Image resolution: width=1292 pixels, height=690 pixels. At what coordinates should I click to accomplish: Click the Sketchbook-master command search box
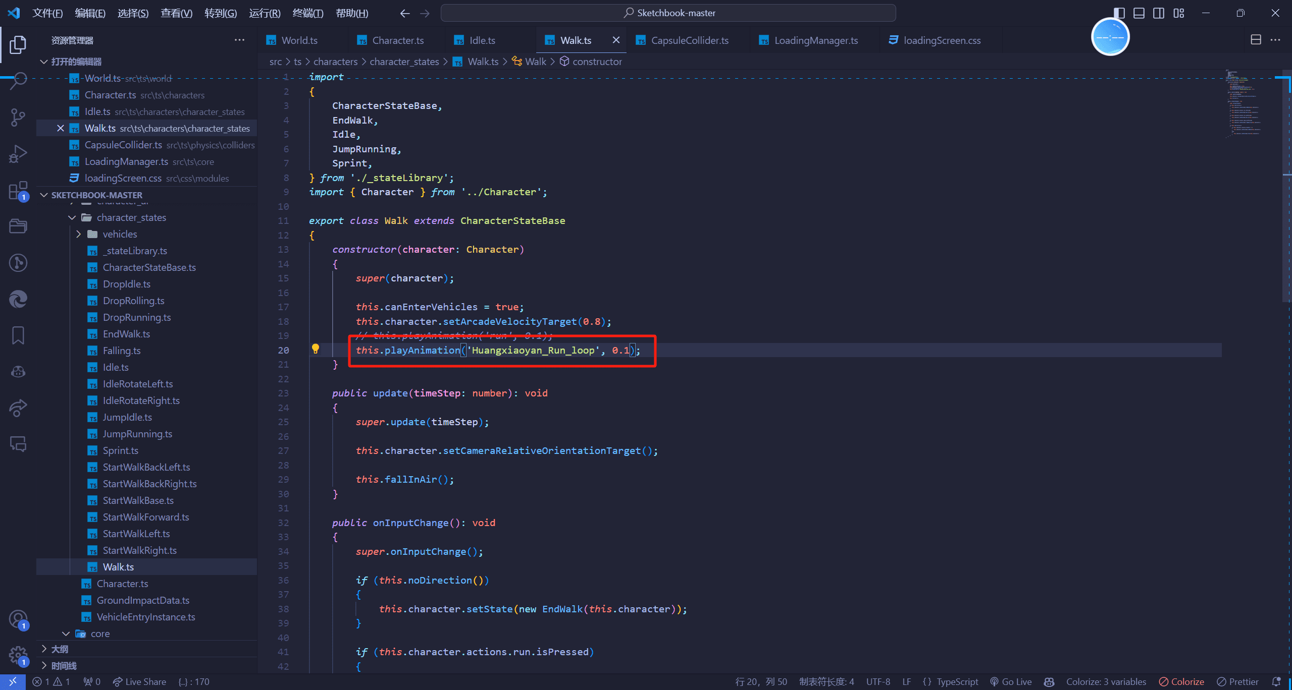(x=668, y=13)
